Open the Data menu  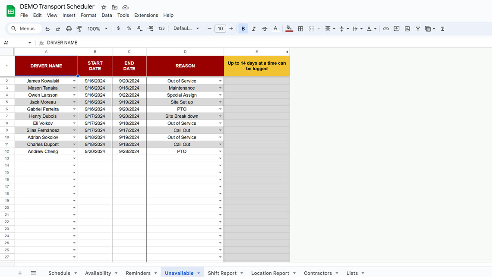pyautogui.click(x=107, y=15)
